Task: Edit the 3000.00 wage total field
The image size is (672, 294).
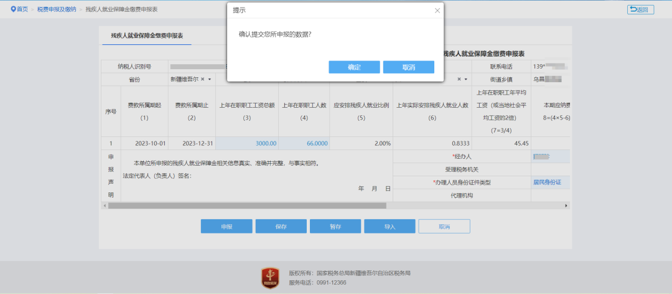Action: pyautogui.click(x=247, y=143)
